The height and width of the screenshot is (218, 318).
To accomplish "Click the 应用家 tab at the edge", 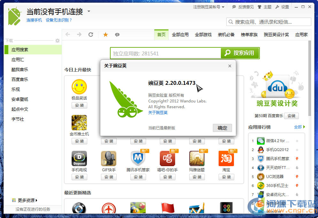I will click(301, 35).
